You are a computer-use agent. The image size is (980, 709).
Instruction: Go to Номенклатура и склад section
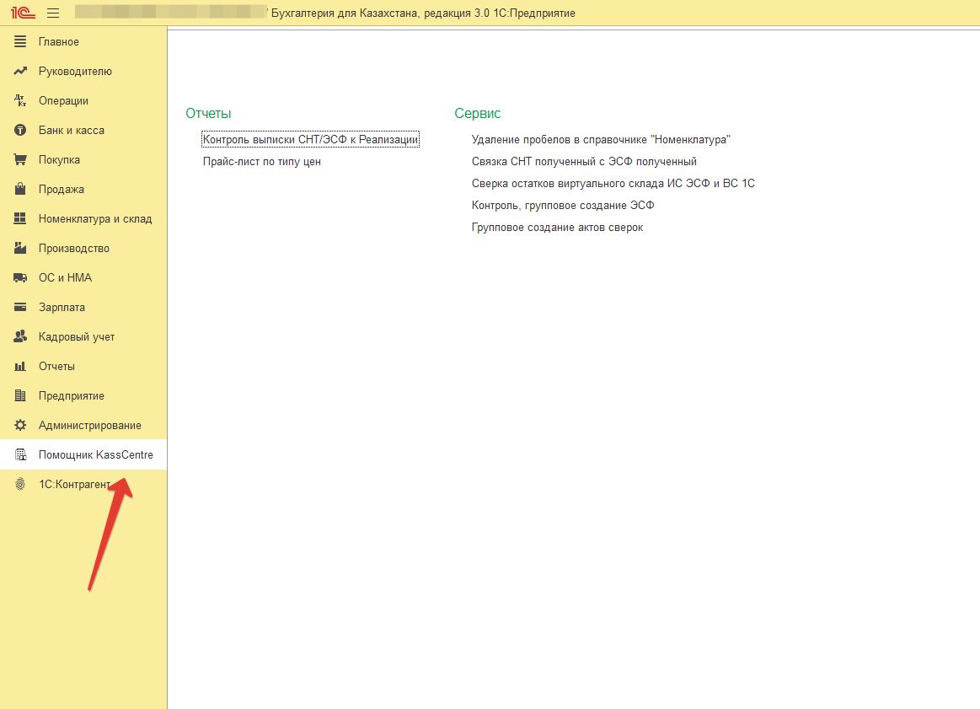[95, 219]
